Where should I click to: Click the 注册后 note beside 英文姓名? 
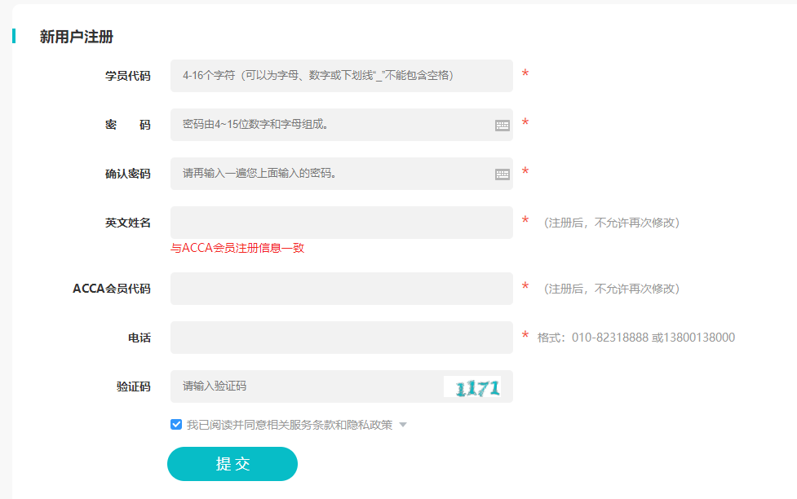pos(612,223)
